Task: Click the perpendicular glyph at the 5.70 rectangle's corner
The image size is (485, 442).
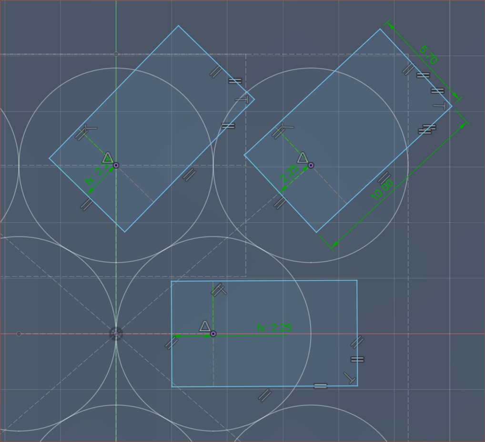Action: (440, 106)
